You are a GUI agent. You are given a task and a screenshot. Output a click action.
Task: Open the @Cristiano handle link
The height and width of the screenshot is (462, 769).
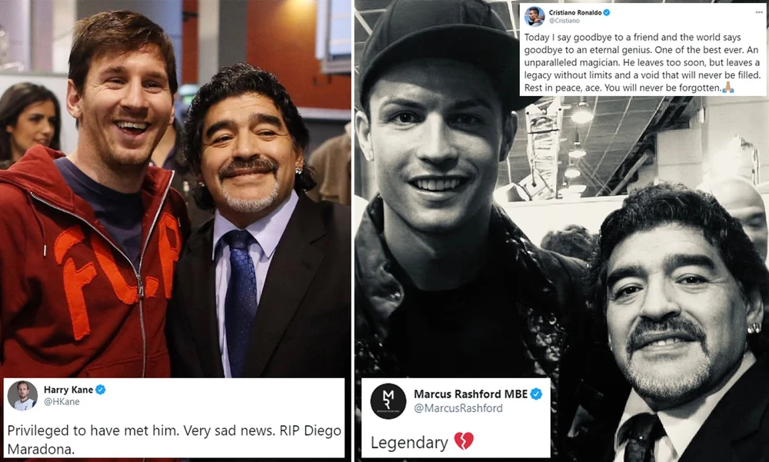click(564, 21)
